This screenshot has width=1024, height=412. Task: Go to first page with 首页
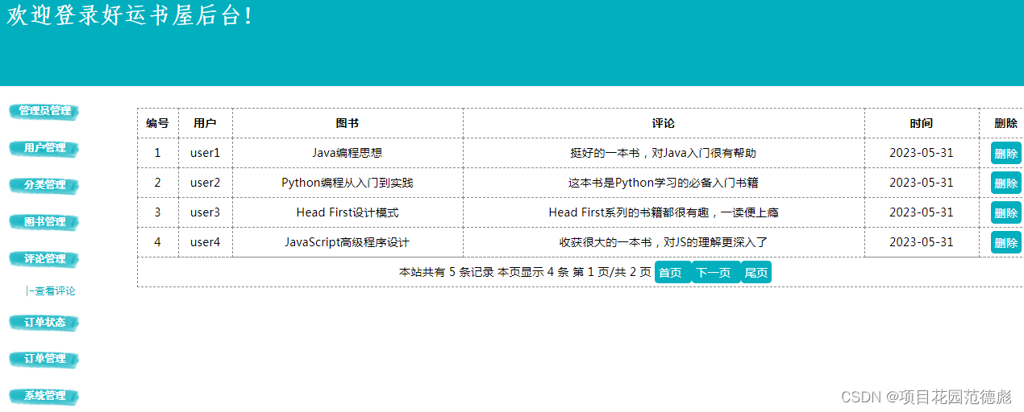672,273
